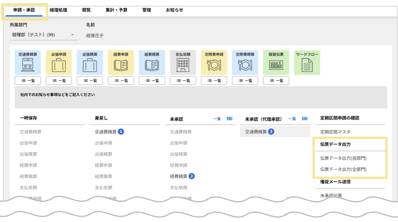This screenshot has height=222, width=398.
Task: Toggle column view icon in 未承認 header
Action: [x=230, y=119]
